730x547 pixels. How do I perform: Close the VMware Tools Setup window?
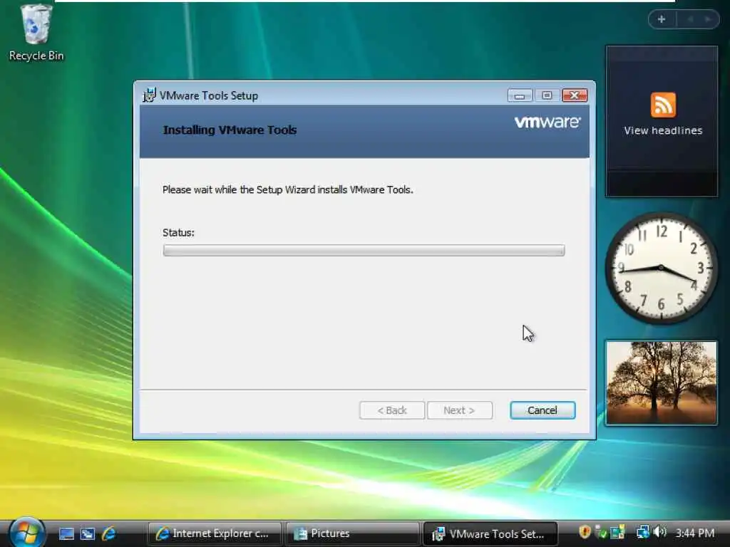pos(575,95)
